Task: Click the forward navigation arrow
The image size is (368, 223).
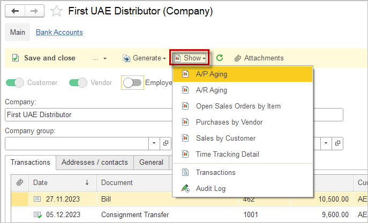Action: 33,11
